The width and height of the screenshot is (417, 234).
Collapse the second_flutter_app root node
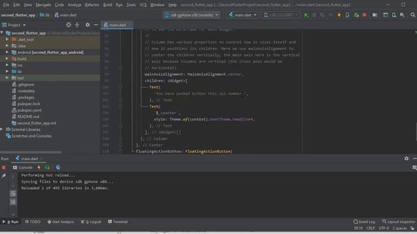[2, 33]
